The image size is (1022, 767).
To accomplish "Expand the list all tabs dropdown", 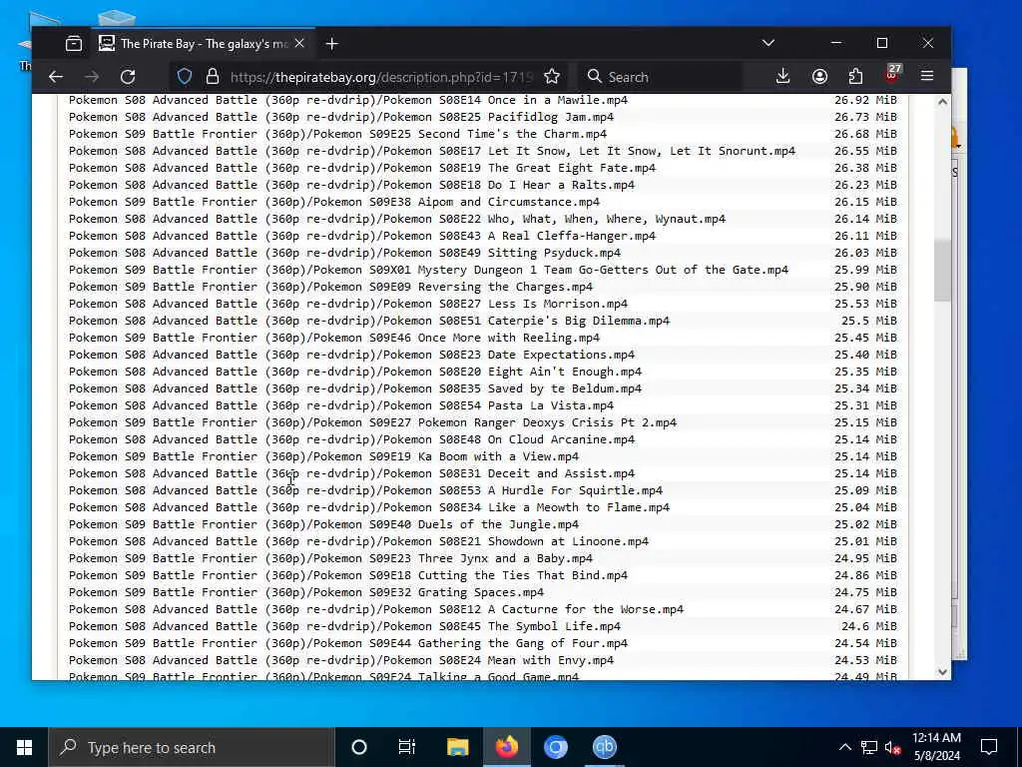I will click(x=768, y=43).
